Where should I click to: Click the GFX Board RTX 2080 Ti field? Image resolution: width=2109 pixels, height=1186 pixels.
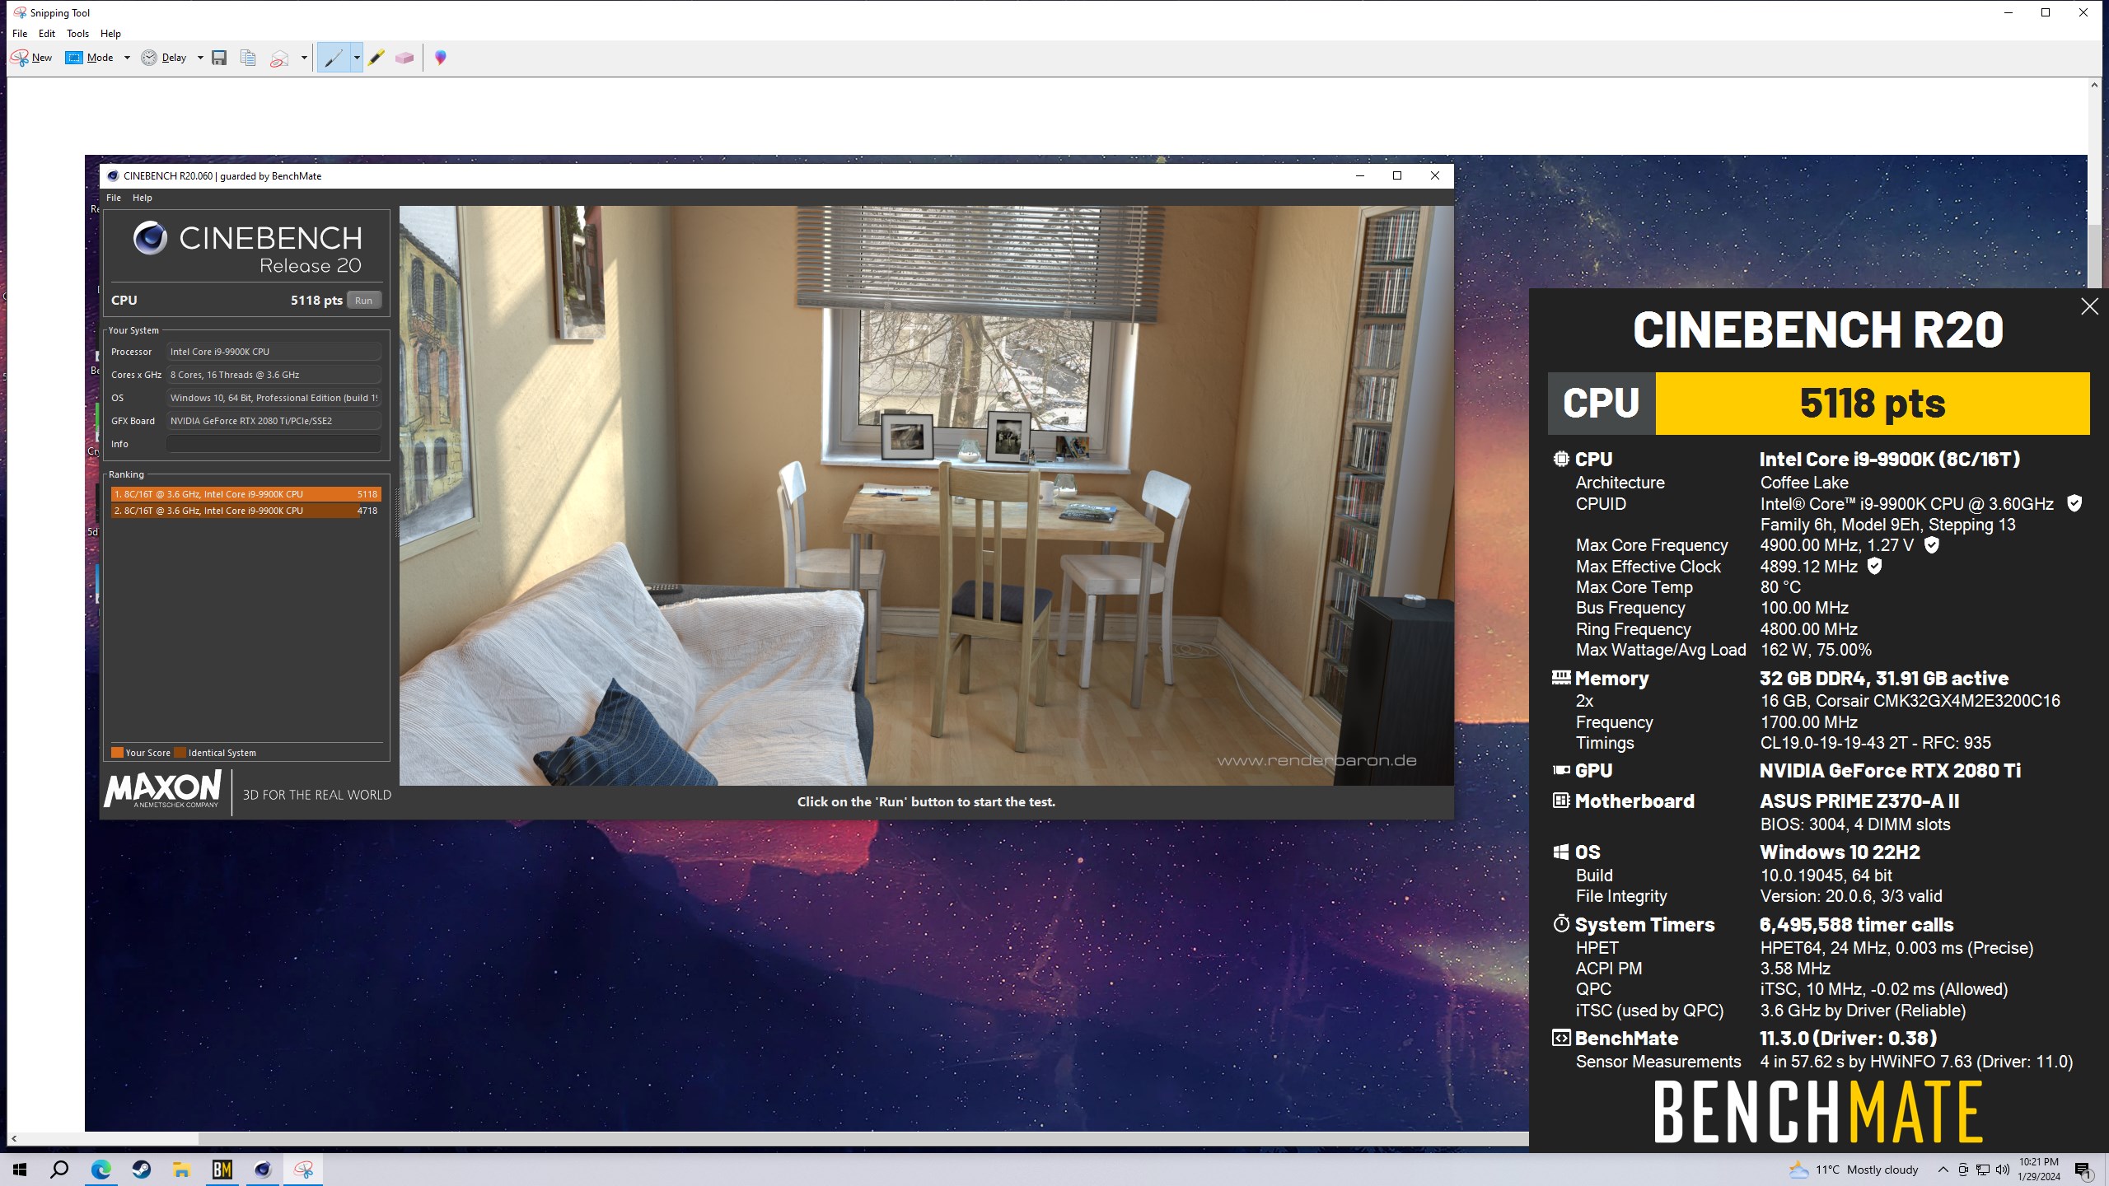pos(274,421)
